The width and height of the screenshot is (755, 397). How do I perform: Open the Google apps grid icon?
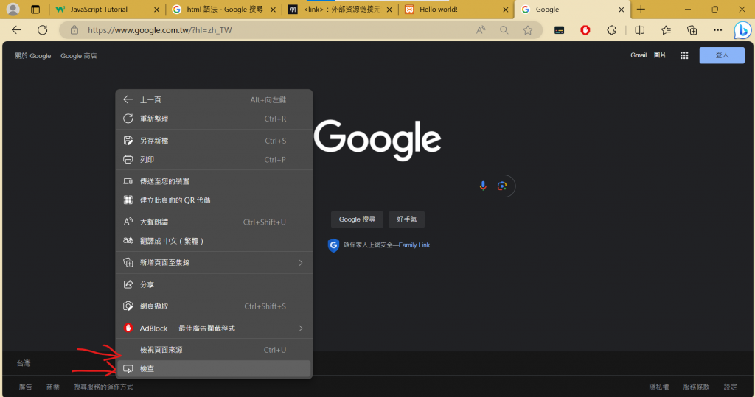684,55
